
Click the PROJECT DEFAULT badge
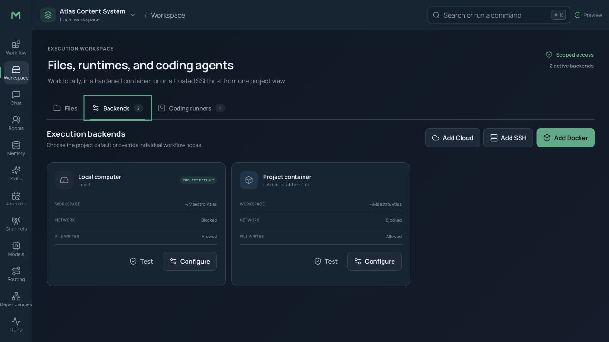(x=198, y=180)
